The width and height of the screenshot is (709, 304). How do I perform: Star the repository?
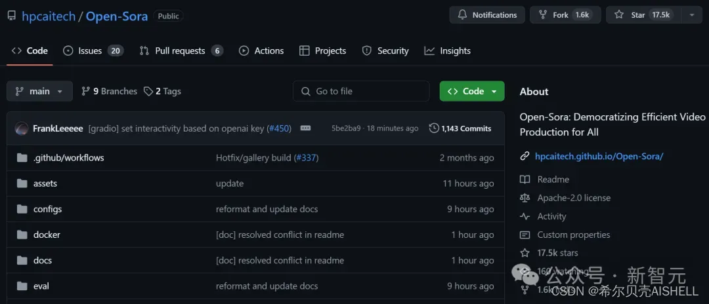[645, 15]
